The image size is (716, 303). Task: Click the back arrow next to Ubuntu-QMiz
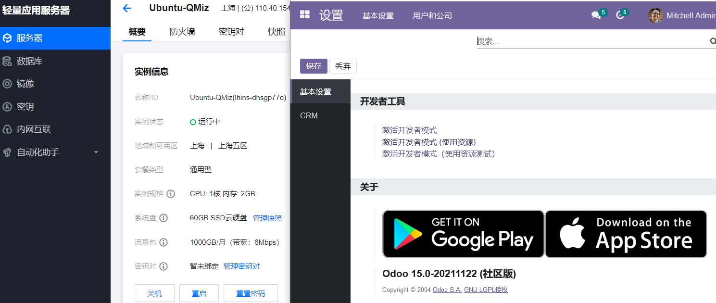pyautogui.click(x=126, y=8)
